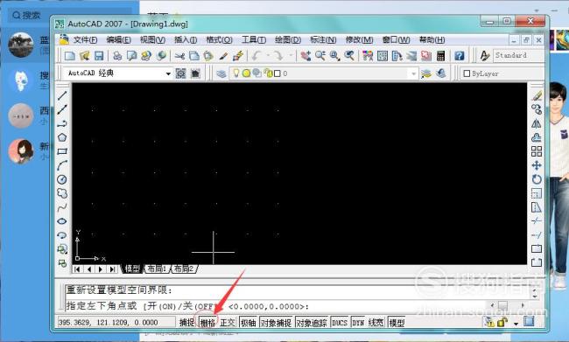This screenshot has height=342, width=569.
Task: Click the Array tool
Action: (x=537, y=151)
